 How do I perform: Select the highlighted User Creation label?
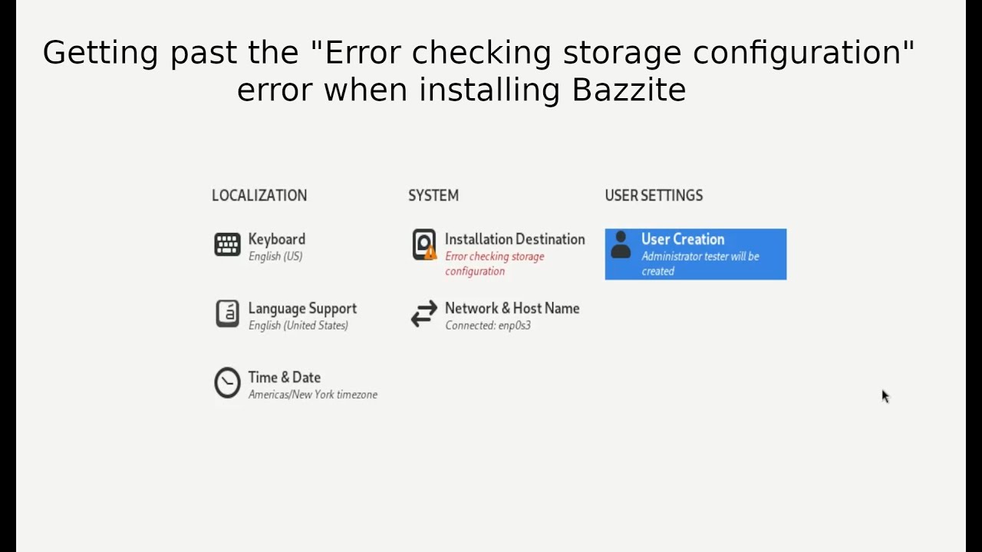682,239
